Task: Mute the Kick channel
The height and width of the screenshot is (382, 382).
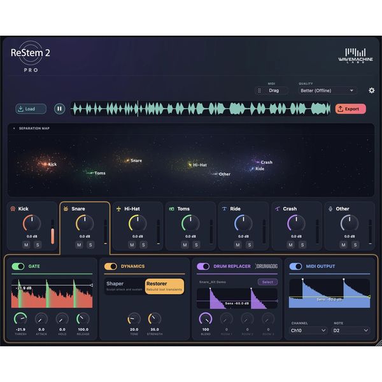Action: coord(26,245)
